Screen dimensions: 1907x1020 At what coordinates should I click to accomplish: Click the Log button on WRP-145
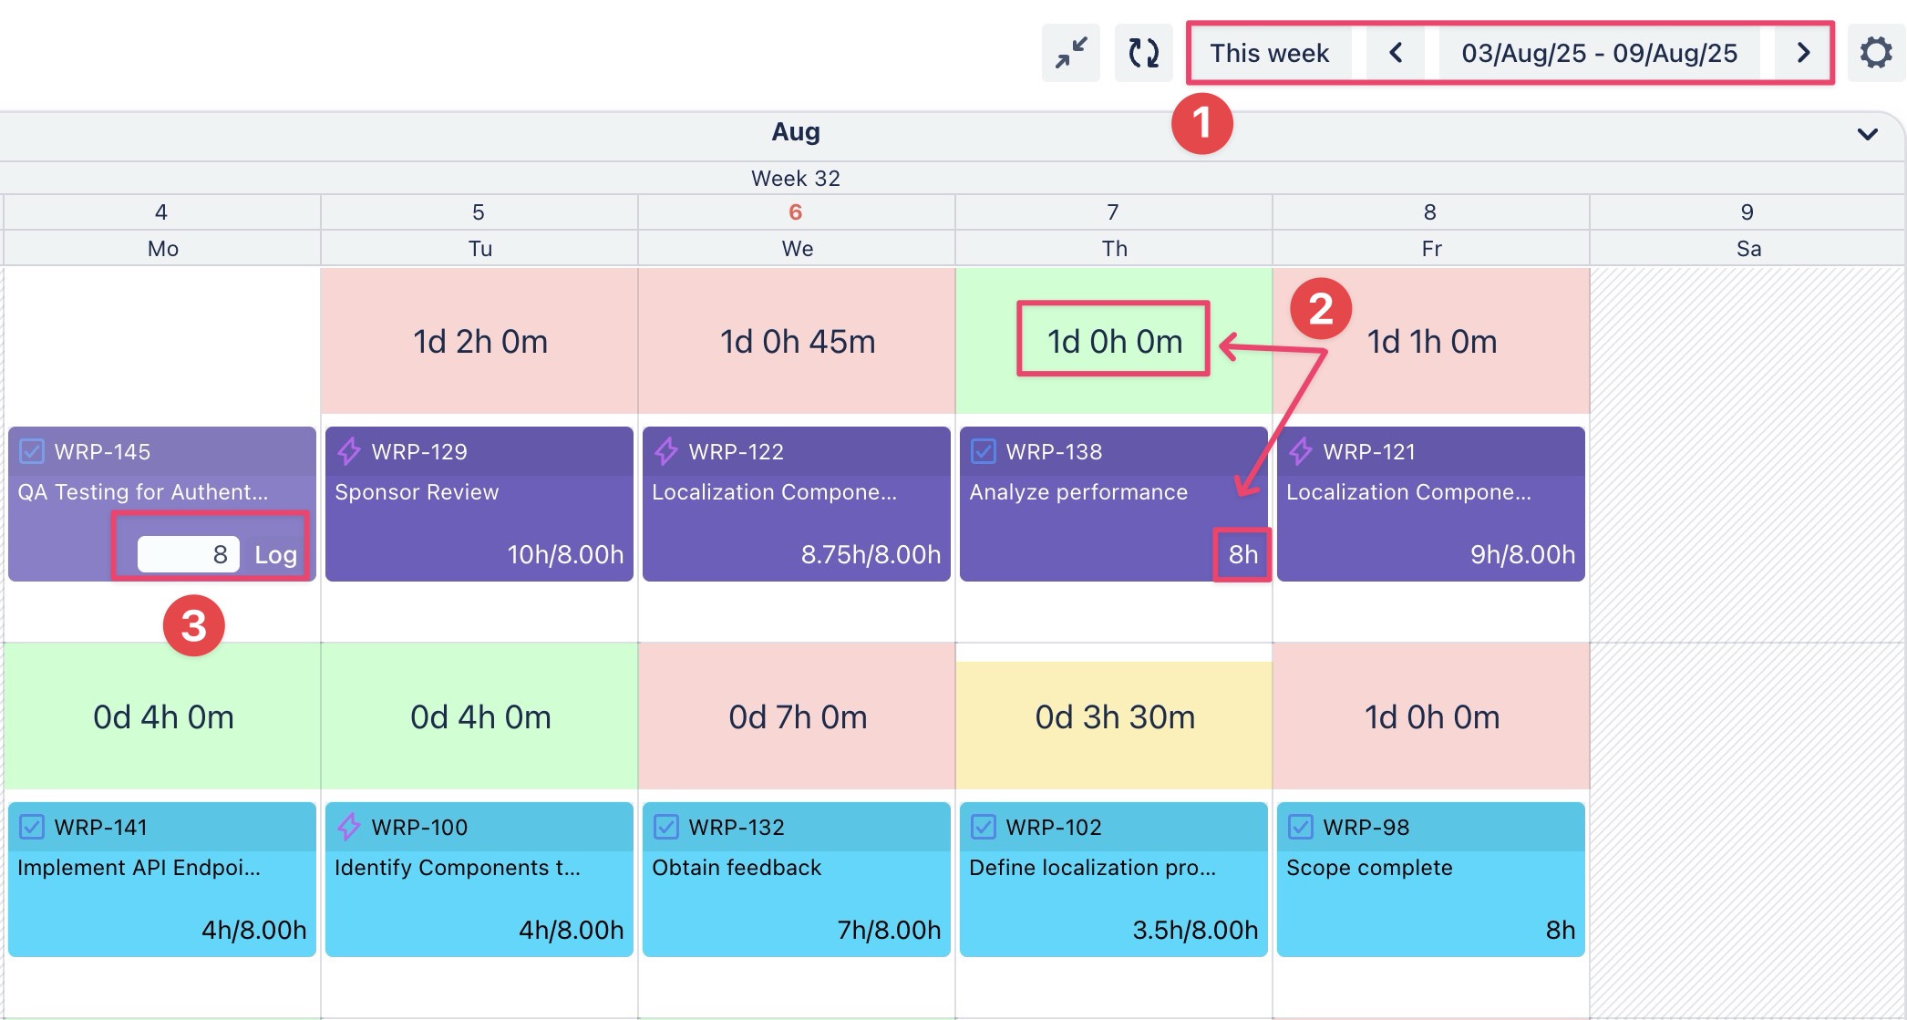pos(275,554)
